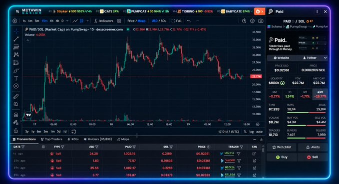Add token to Watchlist
The image size is (339, 184).
pyautogui.click(x=282, y=147)
